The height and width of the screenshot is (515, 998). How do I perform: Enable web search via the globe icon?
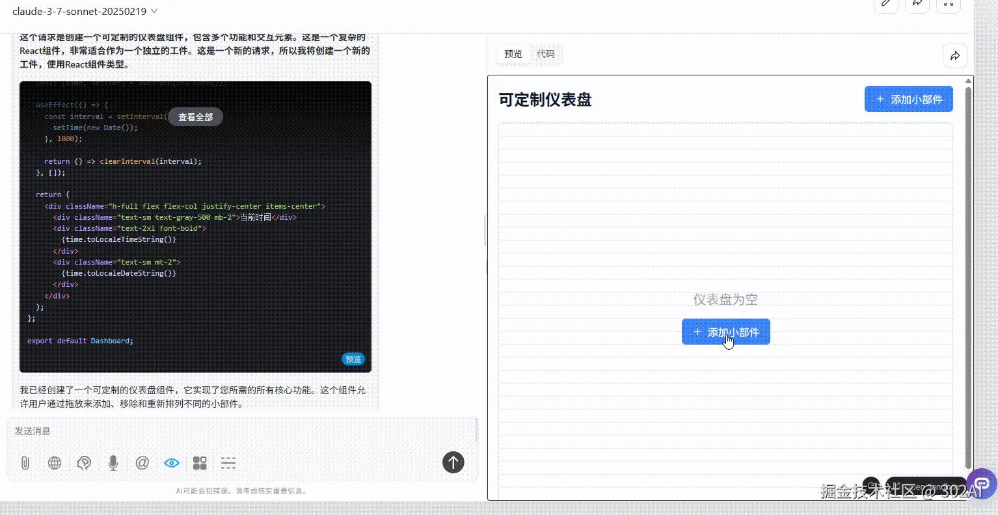click(x=55, y=463)
